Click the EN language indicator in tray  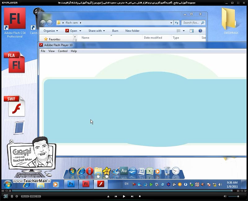point(126,184)
